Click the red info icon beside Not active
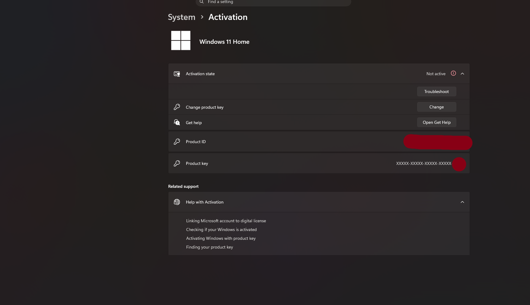The image size is (530, 305). [x=453, y=73]
